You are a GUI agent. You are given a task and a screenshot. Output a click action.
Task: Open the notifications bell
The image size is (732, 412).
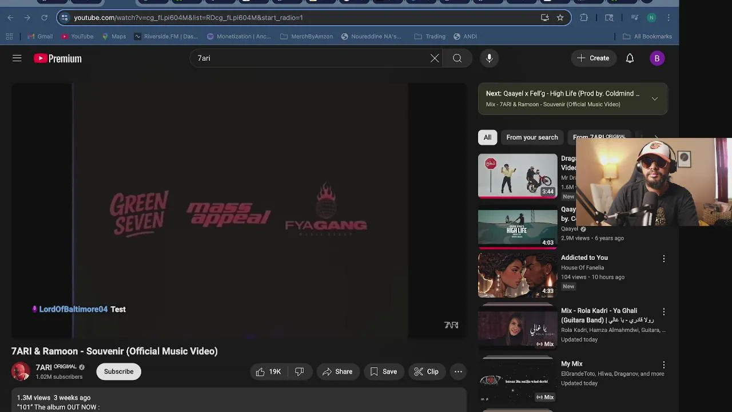tap(630, 58)
